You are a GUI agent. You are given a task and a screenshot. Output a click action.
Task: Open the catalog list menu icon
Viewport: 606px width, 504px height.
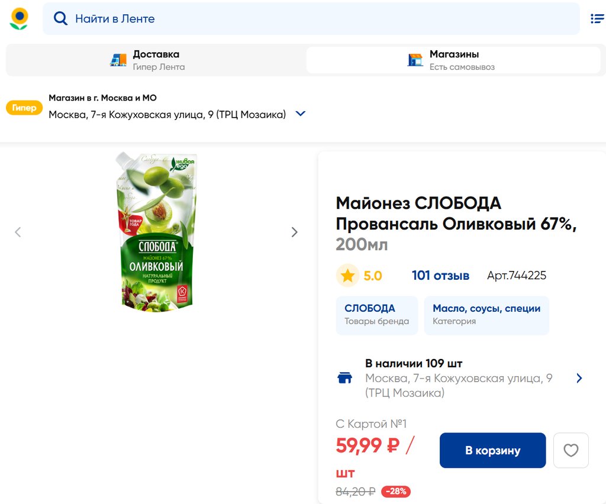click(597, 19)
